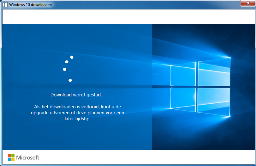The width and height of the screenshot is (256, 166).
Task: Click the Windows logo icon in title bar
Action: (5, 5)
